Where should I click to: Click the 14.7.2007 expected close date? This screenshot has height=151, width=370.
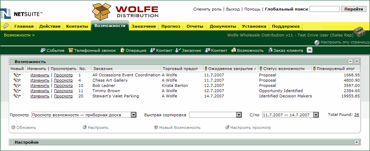[x=214, y=96]
